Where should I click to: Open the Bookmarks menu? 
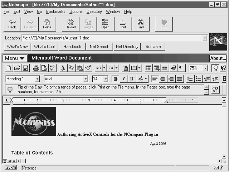click(56, 11)
